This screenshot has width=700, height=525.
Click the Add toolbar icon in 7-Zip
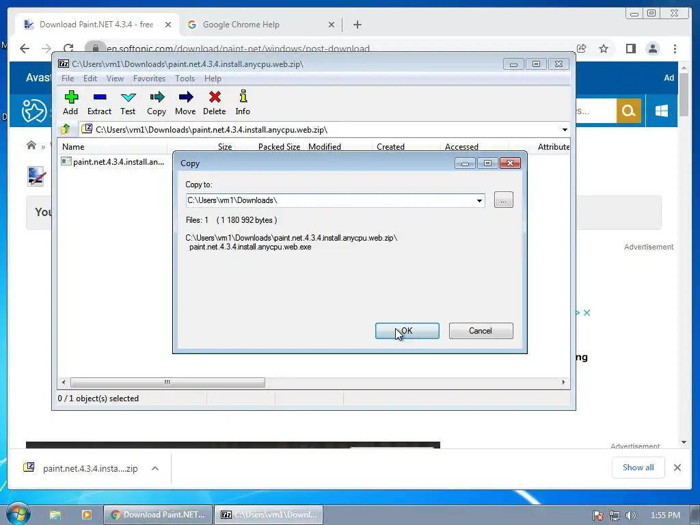(x=70, y=103)
